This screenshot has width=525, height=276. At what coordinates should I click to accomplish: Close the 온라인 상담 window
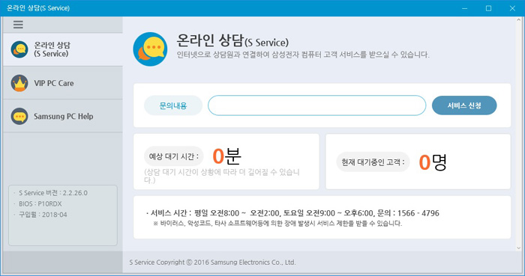(512, 8)
